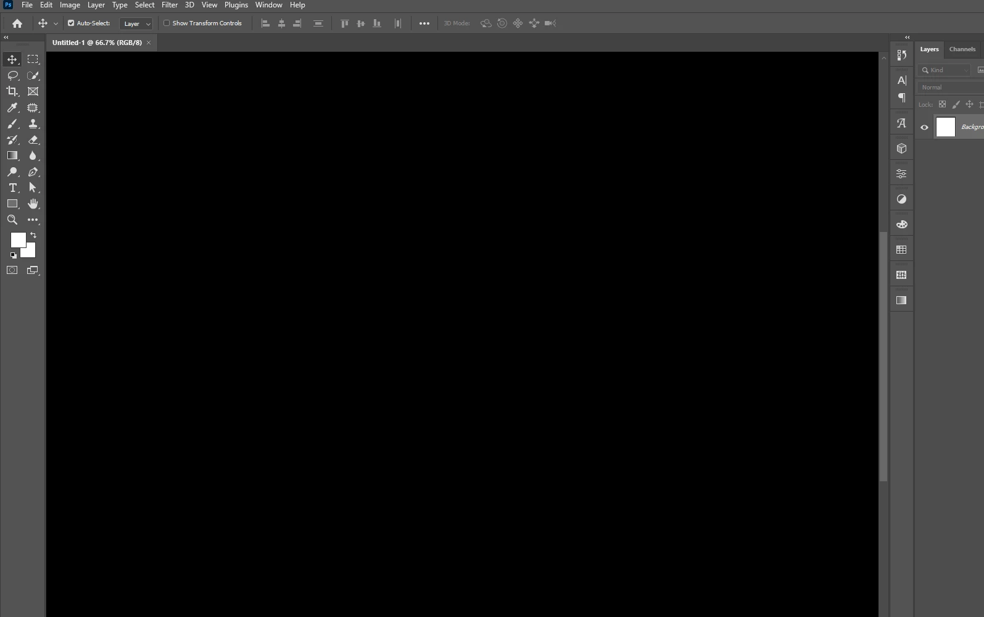
Task: Open the 3D panel cube icon
Action: pos(901,149)
